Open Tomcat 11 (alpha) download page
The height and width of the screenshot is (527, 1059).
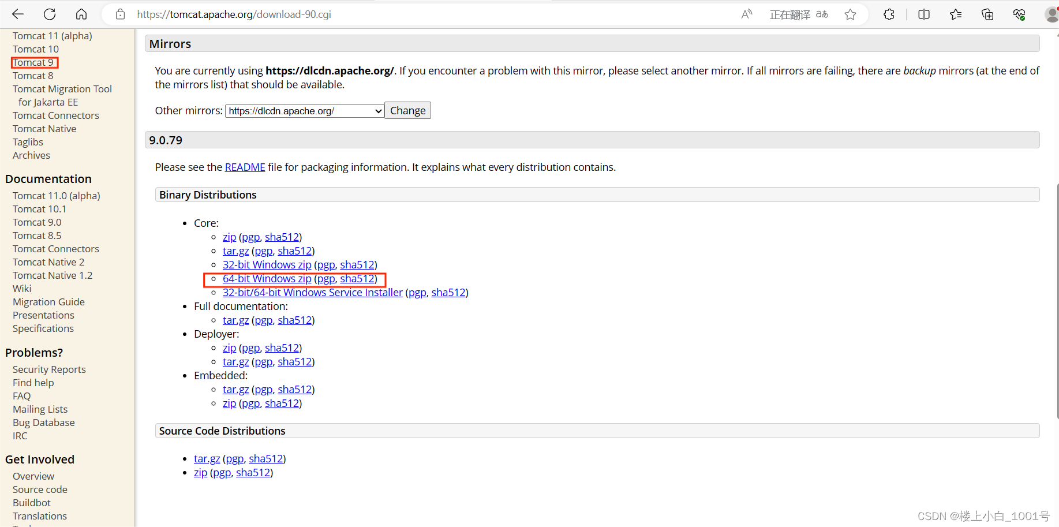pos(53,36)
